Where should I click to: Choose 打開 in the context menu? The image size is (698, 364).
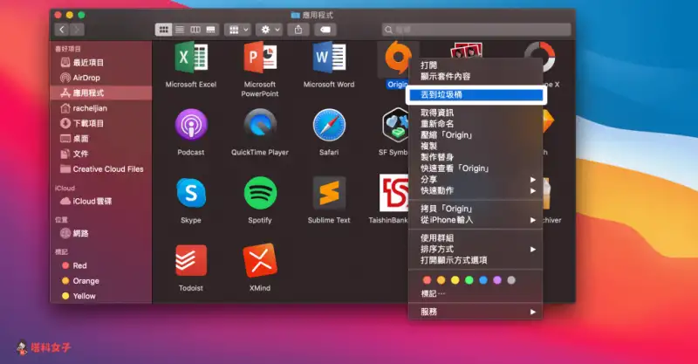tap(476, 65)
